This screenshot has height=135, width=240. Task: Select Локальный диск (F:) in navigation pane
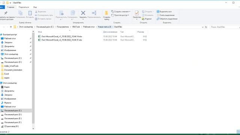13,123
